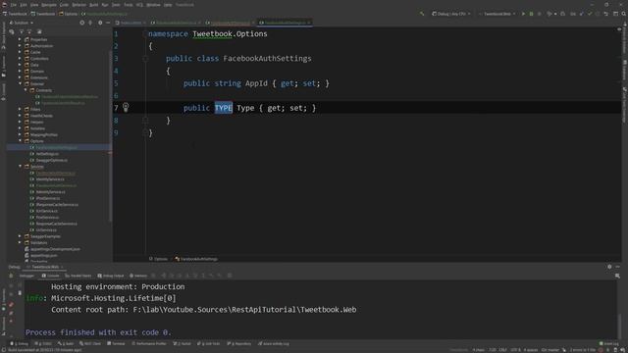The height and width of the screenshot is (353, 628).
Task: Click the search magnifier icon top right
Action: [x=624, y=14]
